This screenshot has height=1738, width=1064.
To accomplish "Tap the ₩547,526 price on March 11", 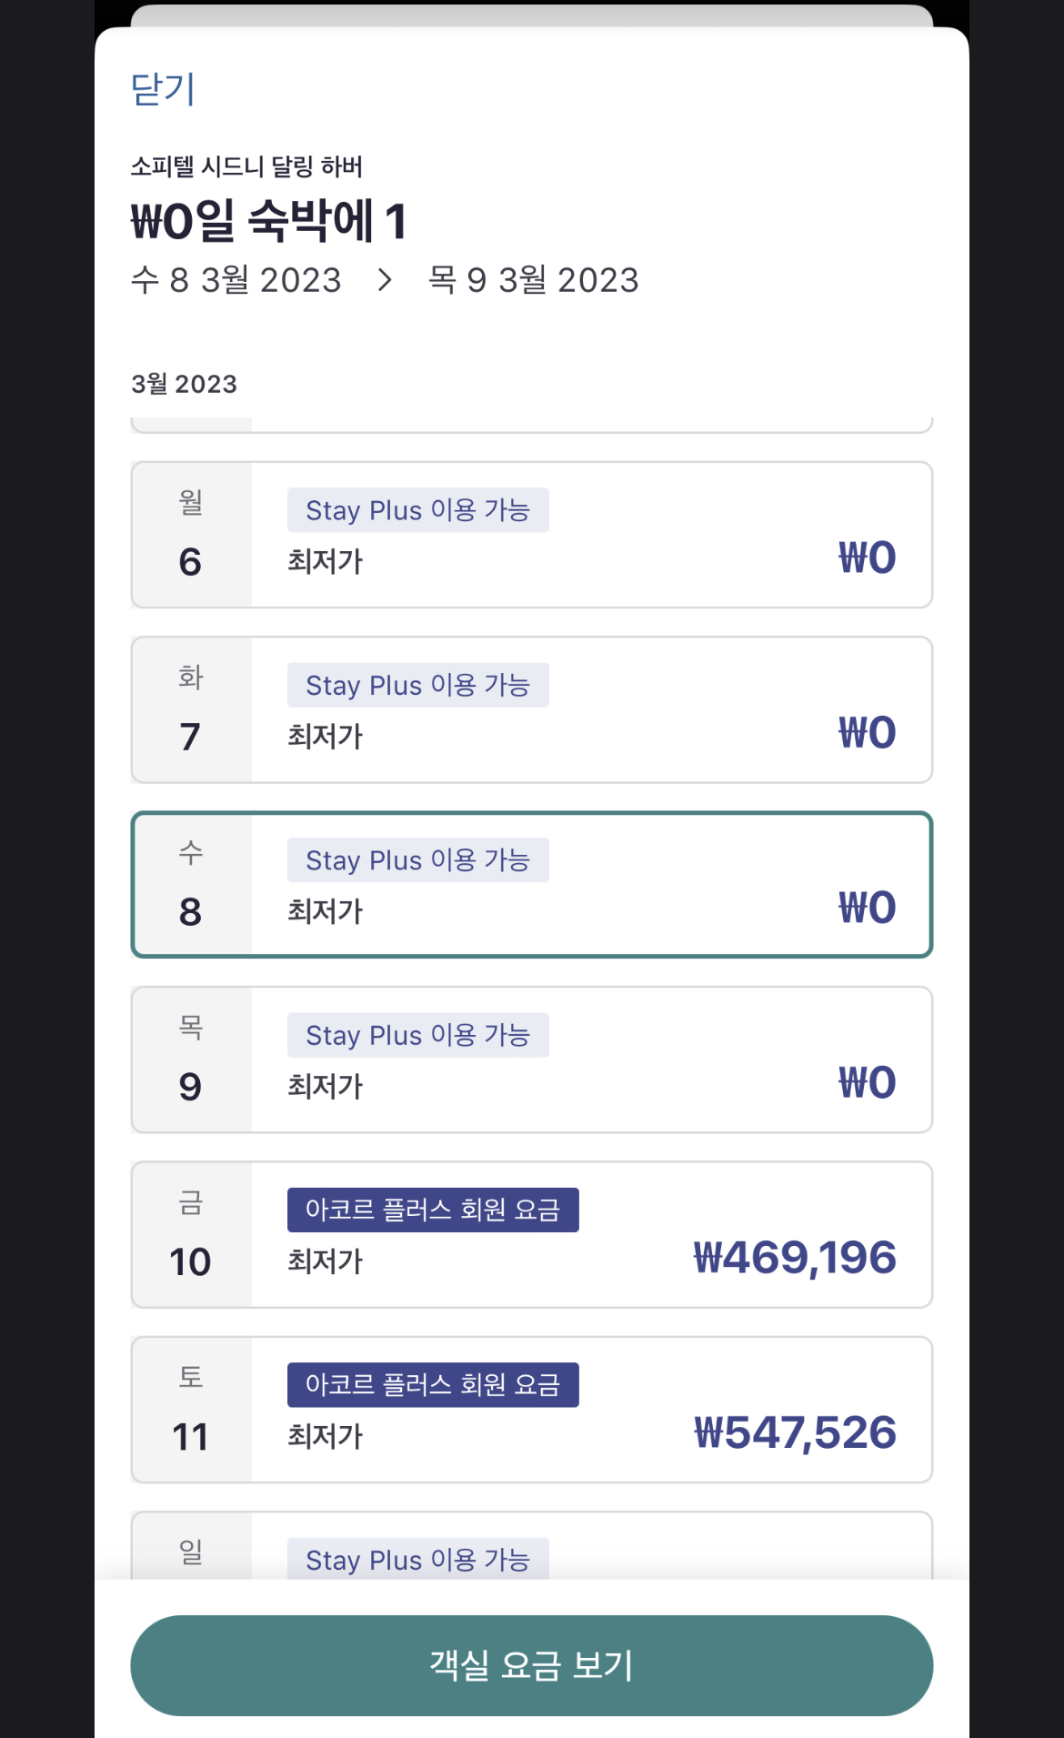I will [806, 1433].
